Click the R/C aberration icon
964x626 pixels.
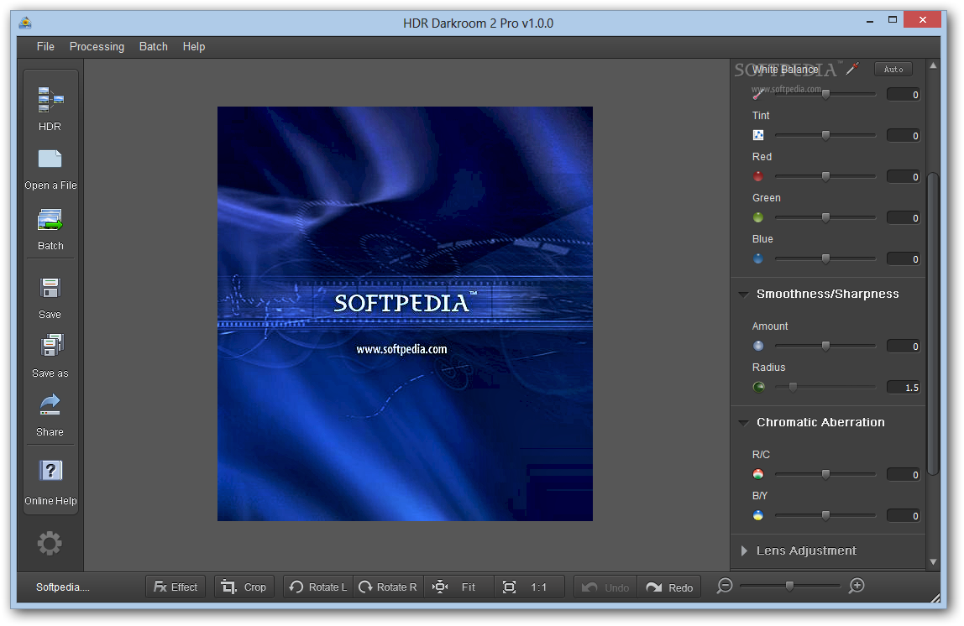(758, 474)
